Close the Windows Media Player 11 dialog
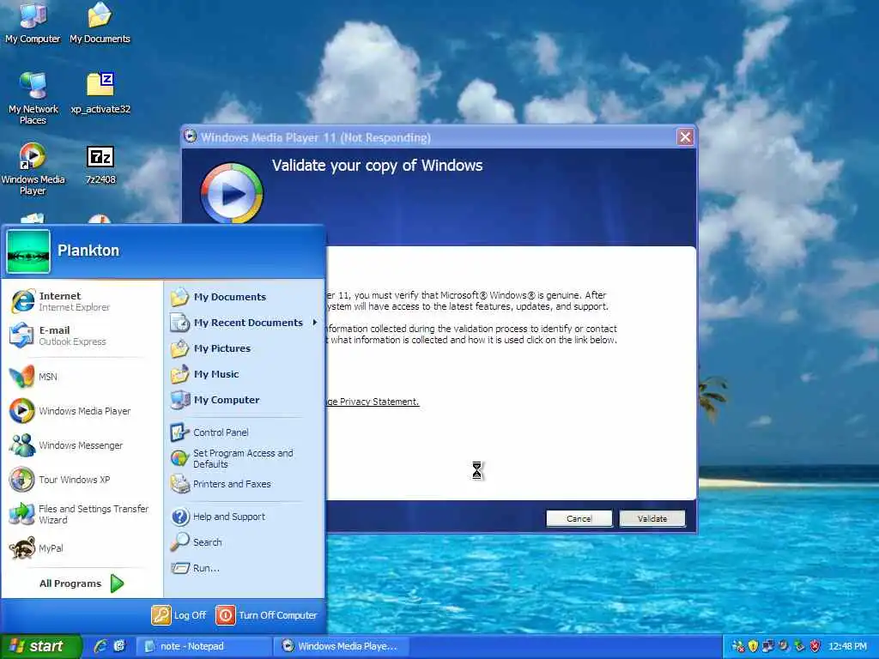879x659 pixels. pyautogui.click(x=685, y=137)
